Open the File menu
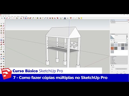 click(x=1, y=16)
